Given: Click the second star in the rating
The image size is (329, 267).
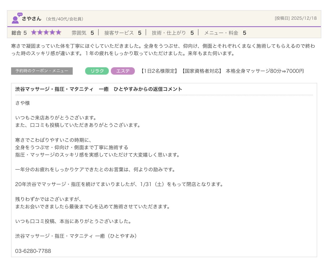Looking at the screenshot, I should [40, 32].
